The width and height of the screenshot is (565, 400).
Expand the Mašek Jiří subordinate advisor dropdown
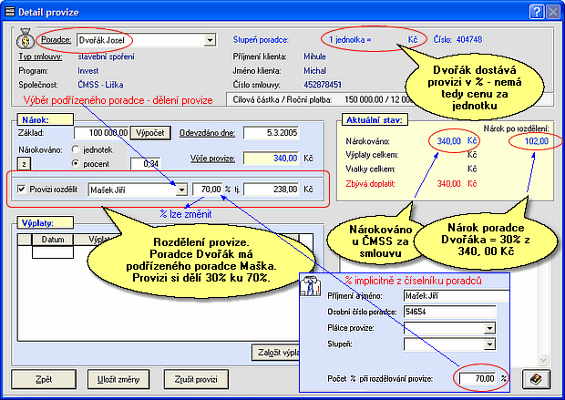(182, 190)
